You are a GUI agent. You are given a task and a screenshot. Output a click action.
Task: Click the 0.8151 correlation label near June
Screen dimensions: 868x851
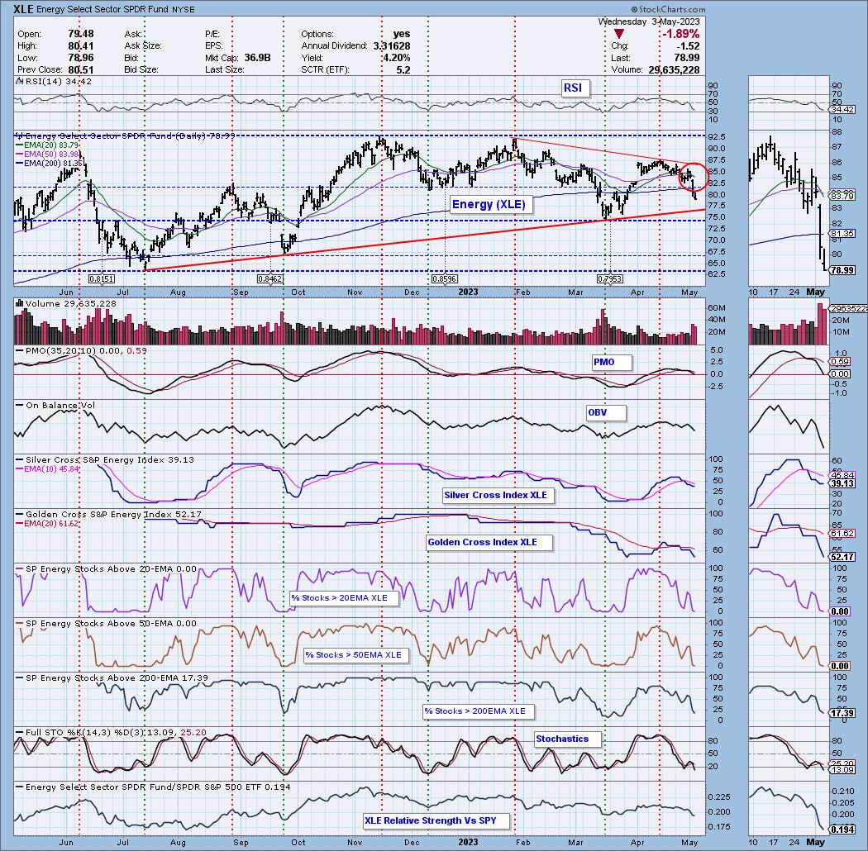(x=102, y=279)
